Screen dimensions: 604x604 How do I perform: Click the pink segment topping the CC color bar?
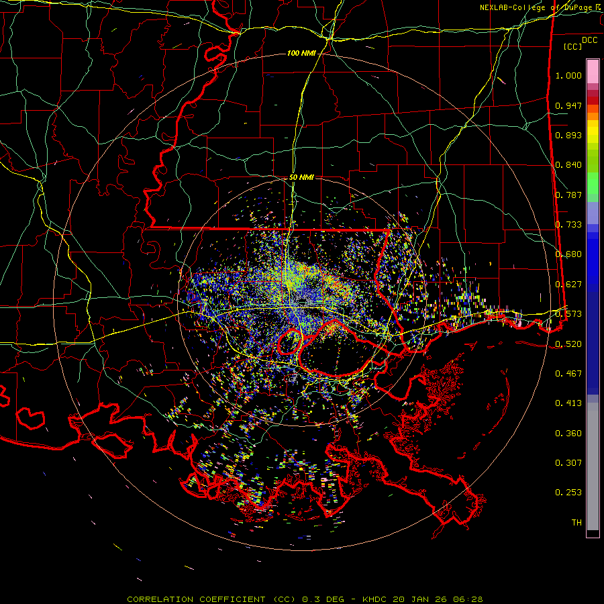coord(593,71)
